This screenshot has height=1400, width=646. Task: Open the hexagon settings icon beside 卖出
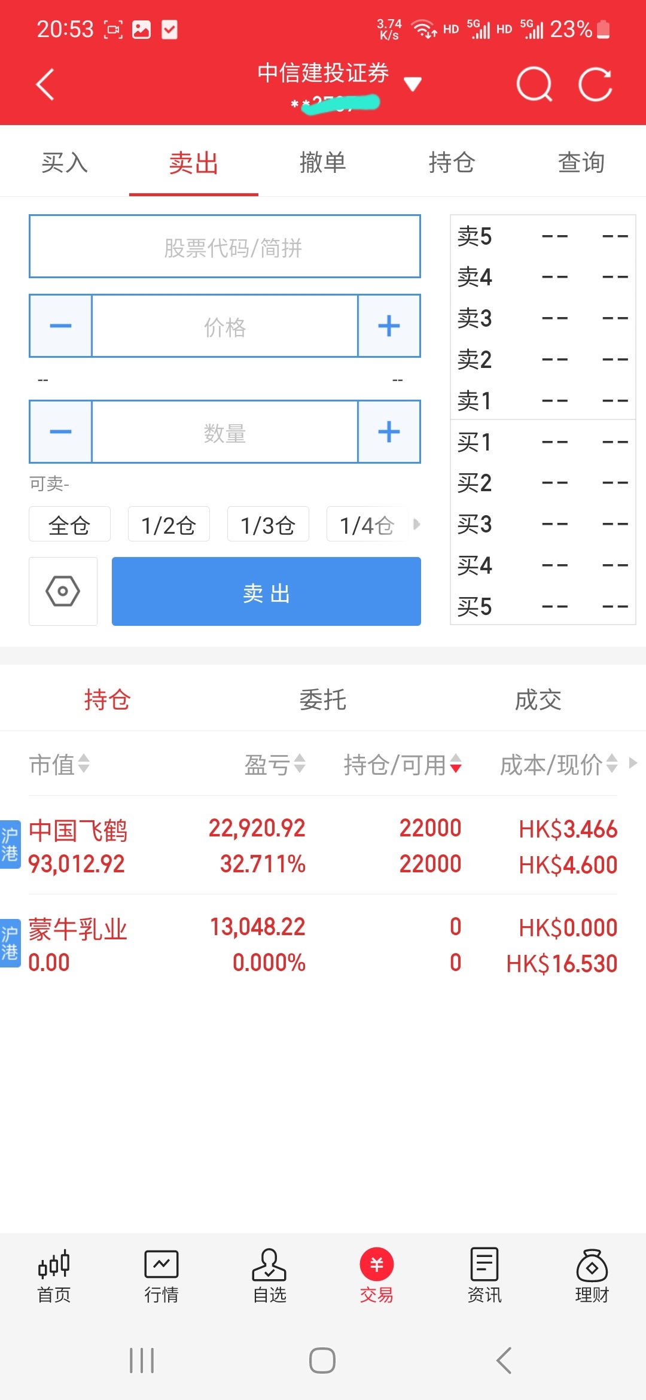[x=63, y=591]
